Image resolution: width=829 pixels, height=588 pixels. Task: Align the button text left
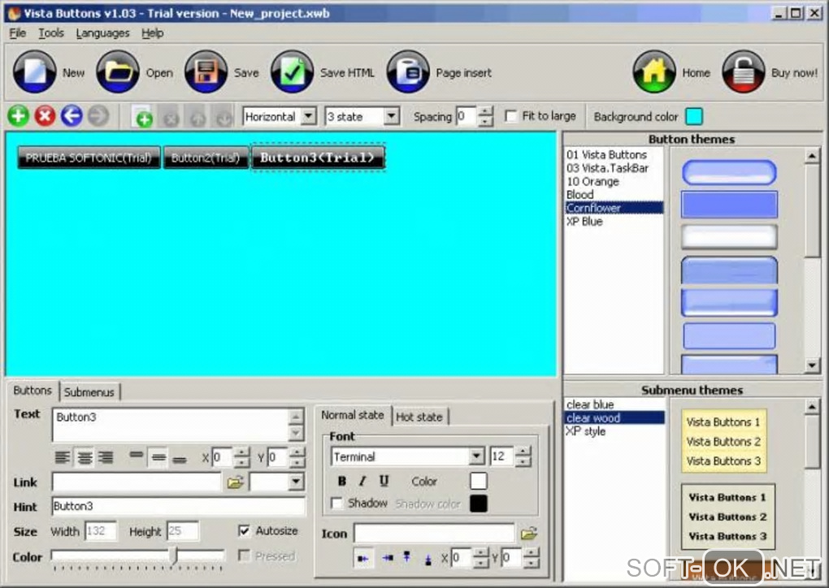63,457
